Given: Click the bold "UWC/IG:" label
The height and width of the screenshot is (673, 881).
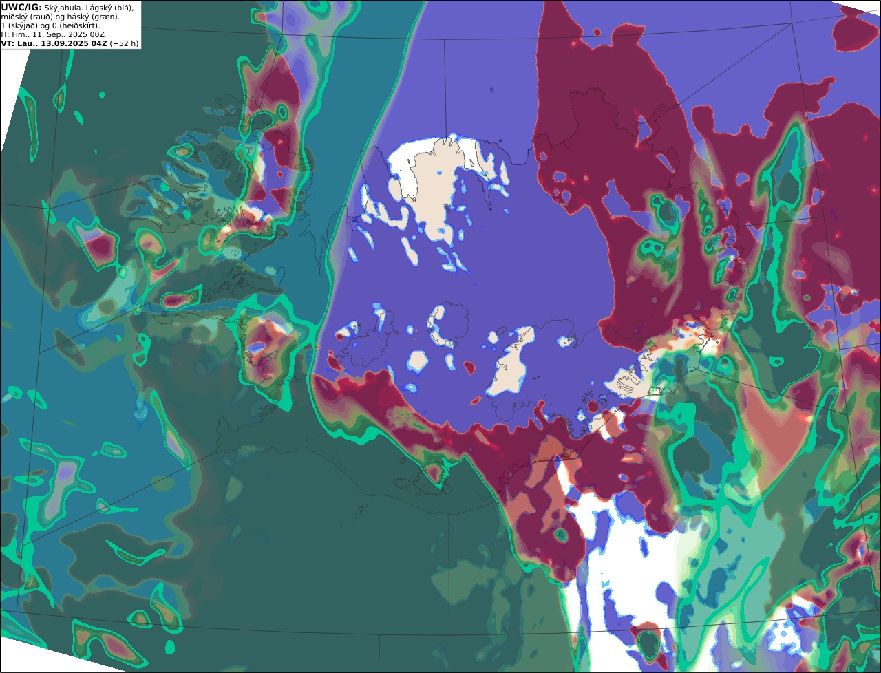Looking at the screenshot, I should coord(21,8).
